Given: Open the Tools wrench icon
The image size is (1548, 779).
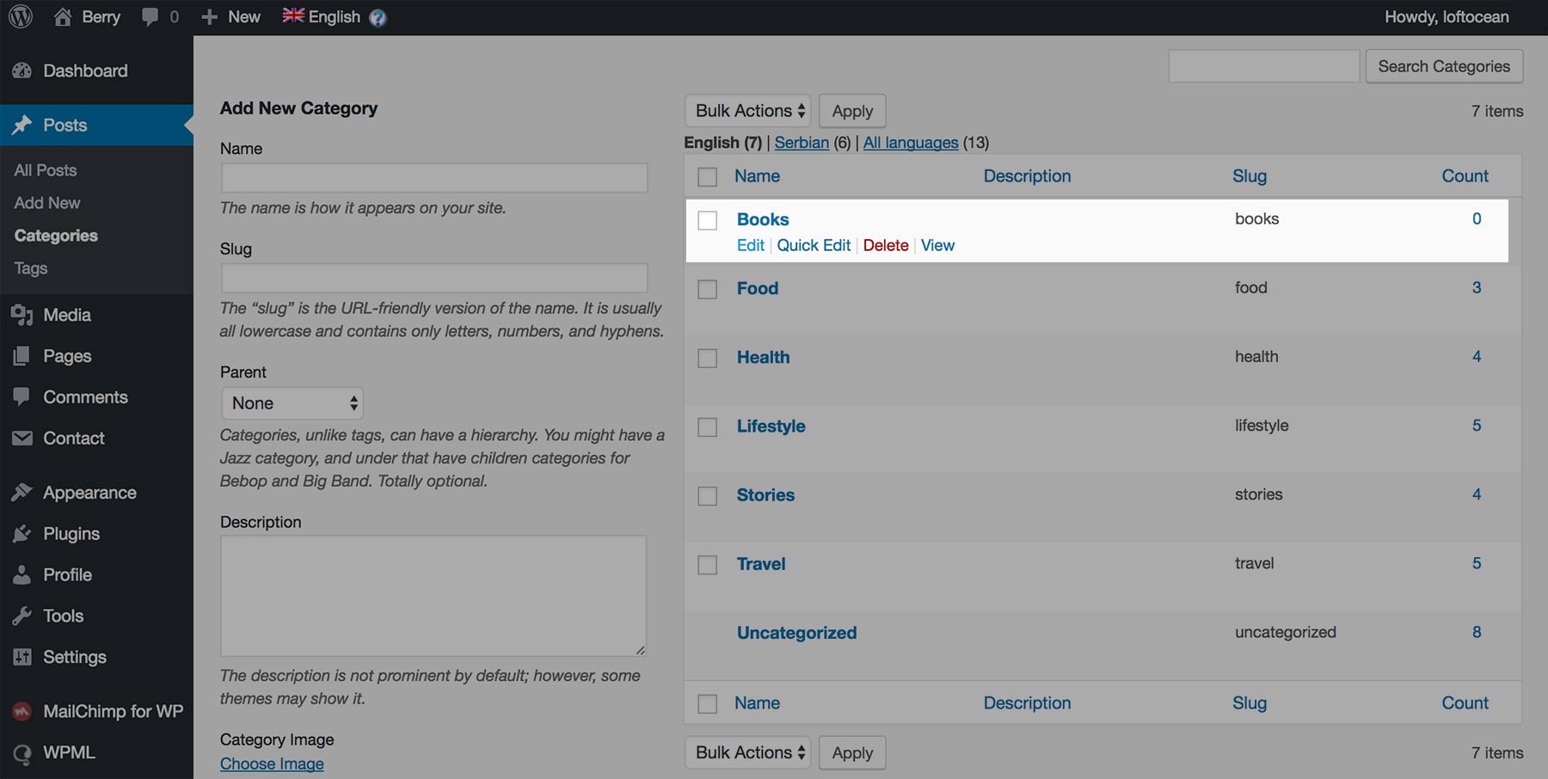Looking at the screenshot, I should (x=22, y=616).
